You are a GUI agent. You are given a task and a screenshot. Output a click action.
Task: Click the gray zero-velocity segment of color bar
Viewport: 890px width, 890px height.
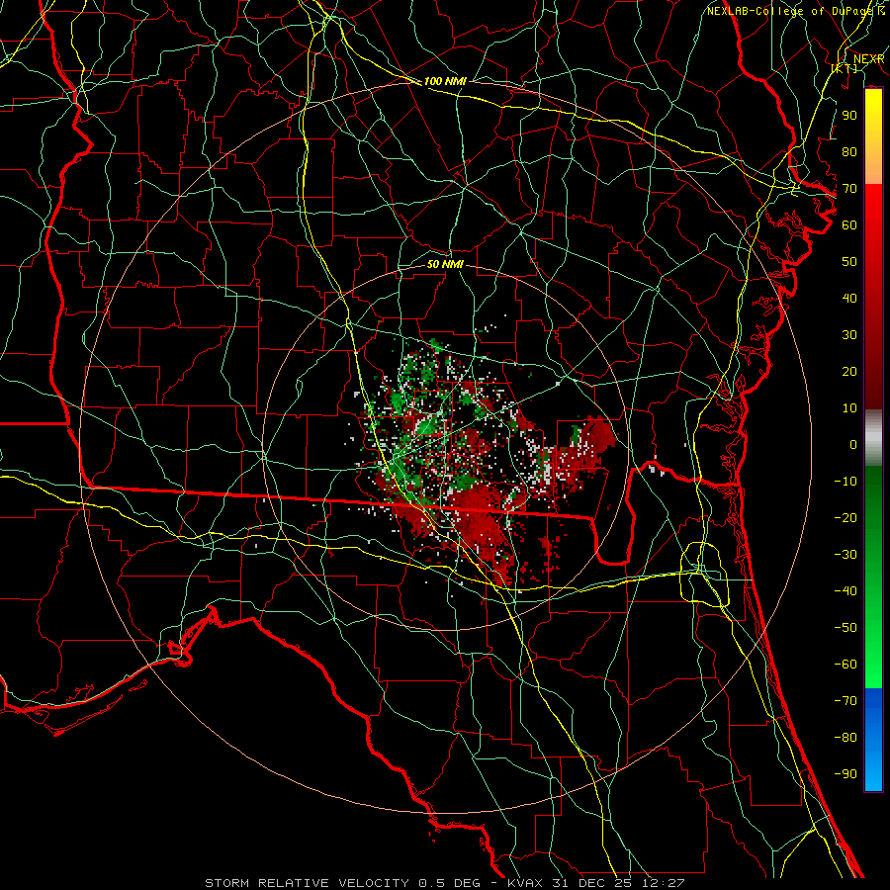point(873,438)
